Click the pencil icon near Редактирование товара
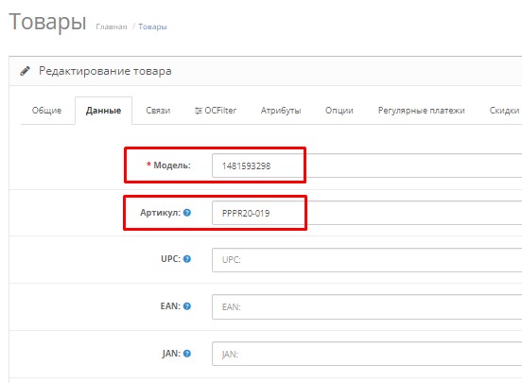The image size is (522, 383). (25, 71)
